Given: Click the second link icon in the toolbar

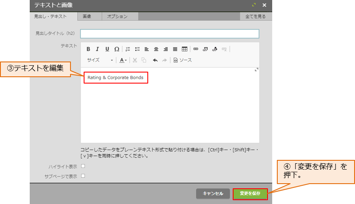Looking at the screenshot, I should [x=205, y=49].
